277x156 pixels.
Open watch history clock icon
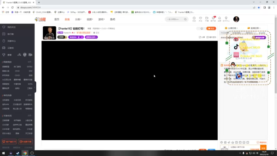click(194, 18)
